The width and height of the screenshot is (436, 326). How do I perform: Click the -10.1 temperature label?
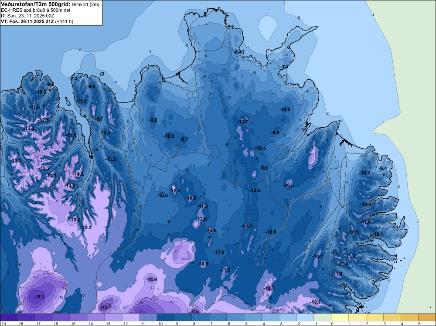[378, 234]
